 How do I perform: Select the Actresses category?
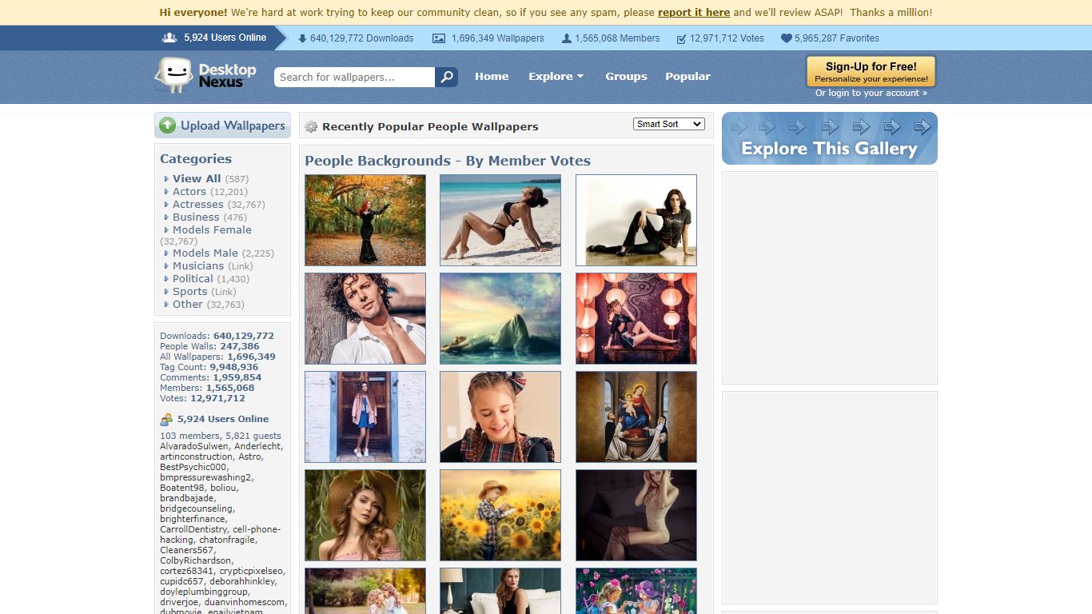click(x=198, y=205)
